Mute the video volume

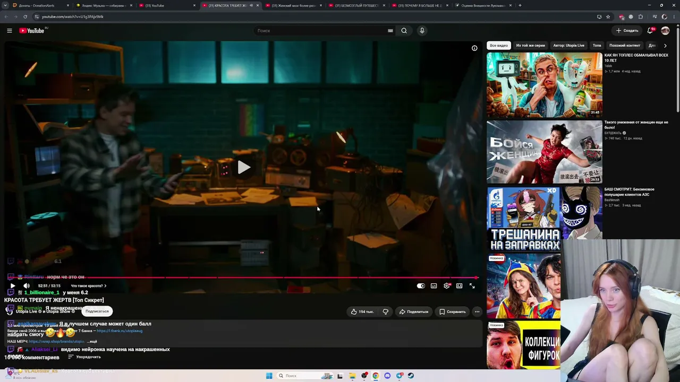point(27,286)
